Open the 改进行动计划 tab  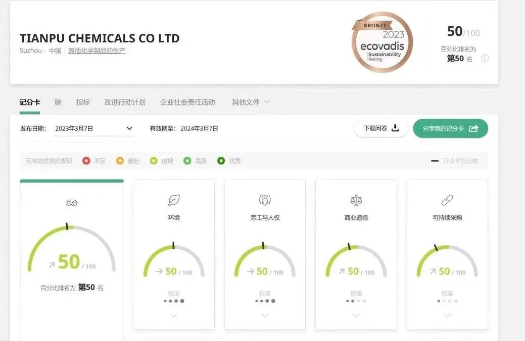(x=125, y=102)
